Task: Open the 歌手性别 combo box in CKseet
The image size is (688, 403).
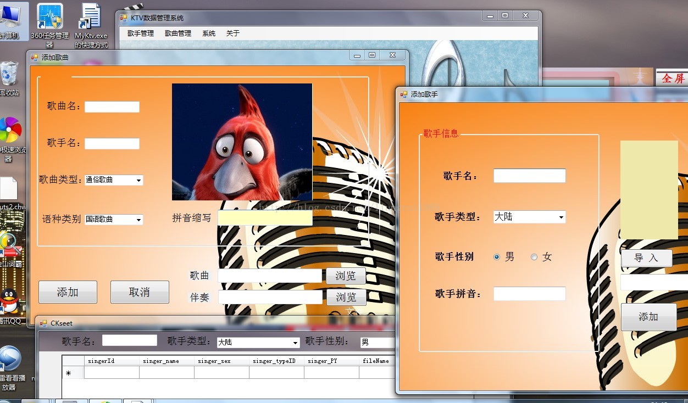Action: pyautogui.click(x=378, y=343)
